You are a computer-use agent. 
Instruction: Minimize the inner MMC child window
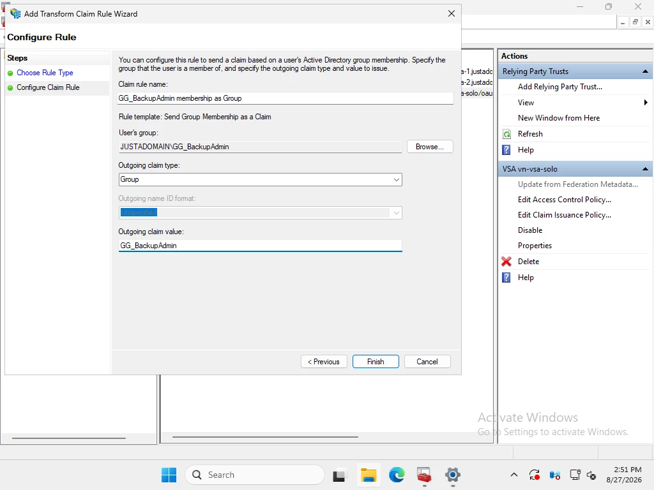[x=622, y=22]
